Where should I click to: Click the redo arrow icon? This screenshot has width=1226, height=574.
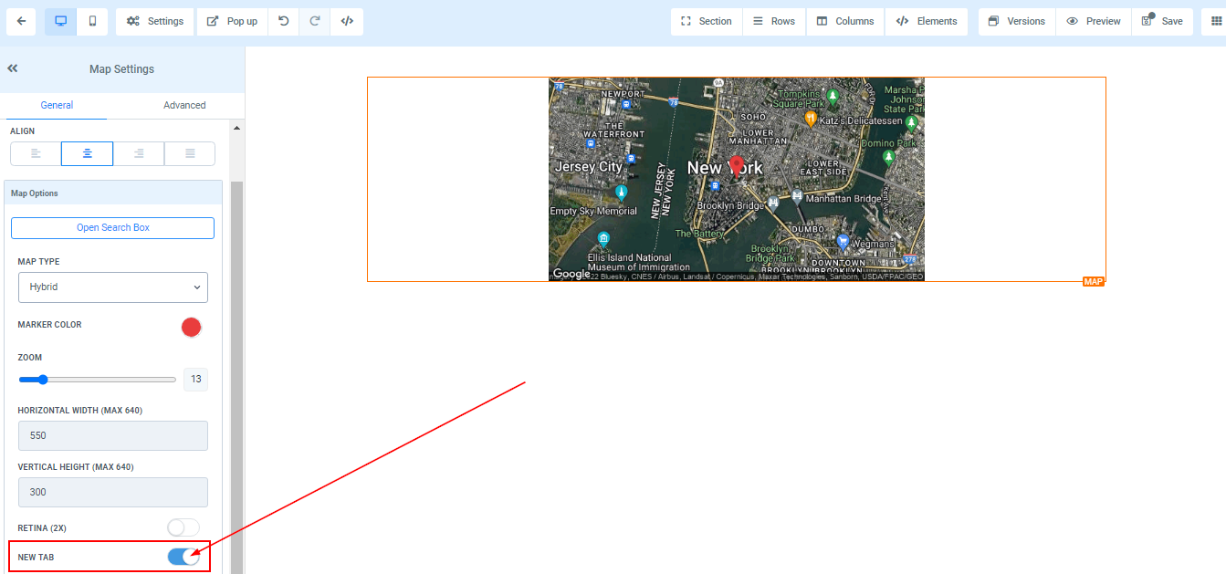315,21
